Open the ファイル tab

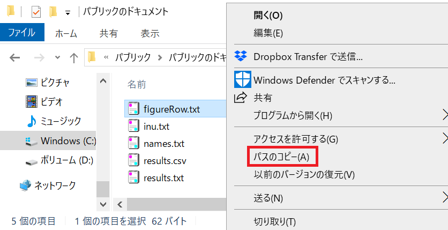click(21, 33)
